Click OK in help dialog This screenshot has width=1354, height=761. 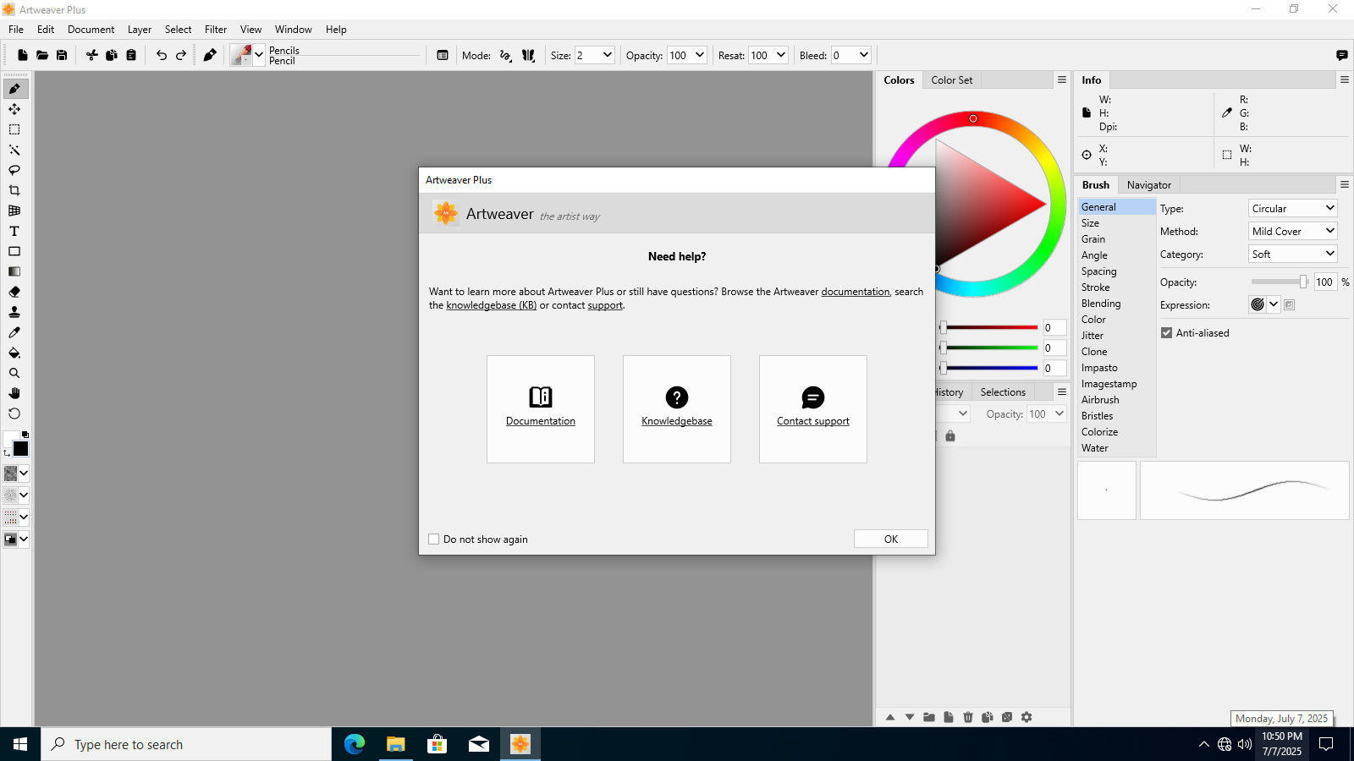tap(891, 539)
